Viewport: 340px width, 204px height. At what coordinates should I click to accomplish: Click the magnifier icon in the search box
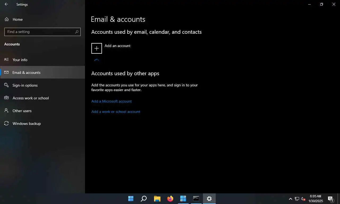77,32
